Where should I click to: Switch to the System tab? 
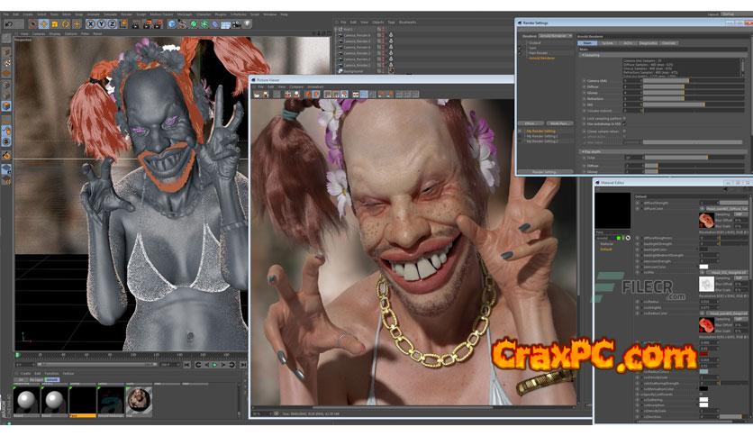coord(608,42)
